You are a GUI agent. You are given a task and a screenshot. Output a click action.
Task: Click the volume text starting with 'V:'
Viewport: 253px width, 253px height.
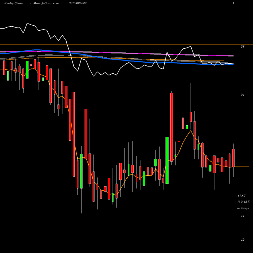point(243,202)
